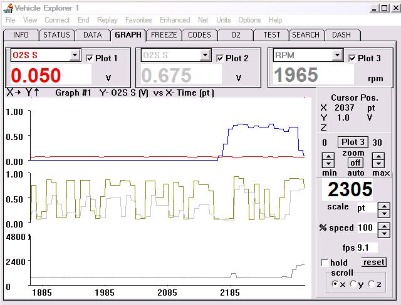Disable the Plot 3 checkbox
This screenshot has width=401, height=305.
tap(352, 58)
